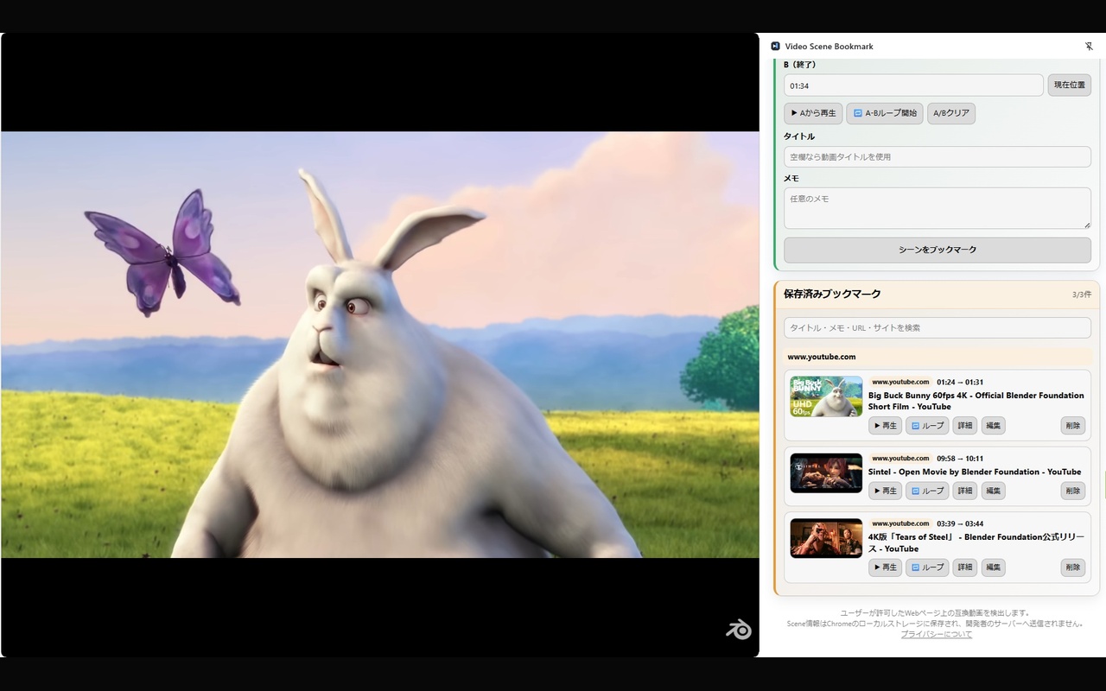Click the 09:58 → 10:11 time range

(x=960, y=459)
